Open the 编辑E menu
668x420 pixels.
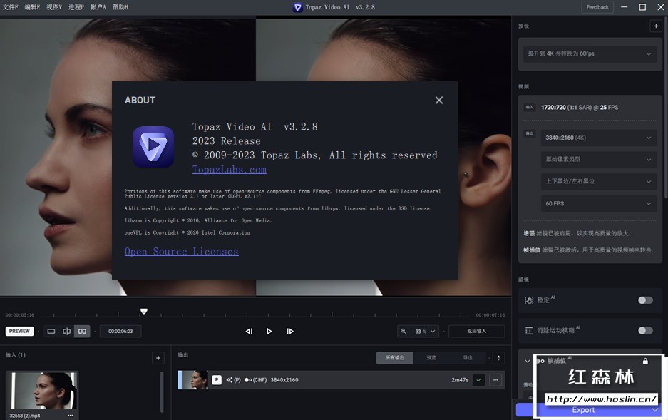tap(32, 7)
